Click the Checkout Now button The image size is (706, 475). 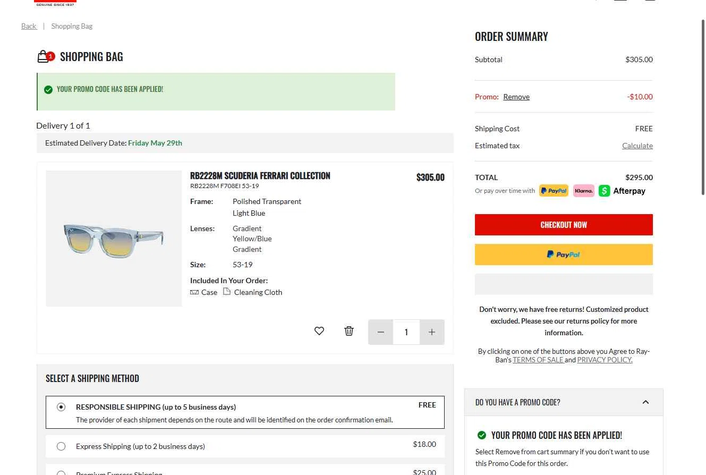point(564,225)
